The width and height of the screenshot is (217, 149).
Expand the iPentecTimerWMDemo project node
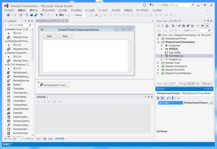[158, 73]
